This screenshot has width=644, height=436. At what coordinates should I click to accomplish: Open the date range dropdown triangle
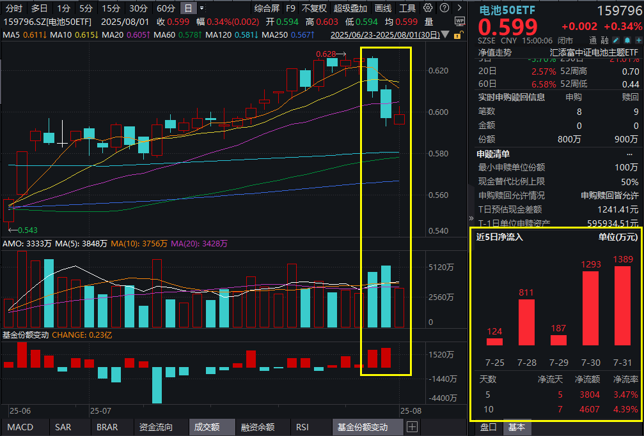coord(444,35)
